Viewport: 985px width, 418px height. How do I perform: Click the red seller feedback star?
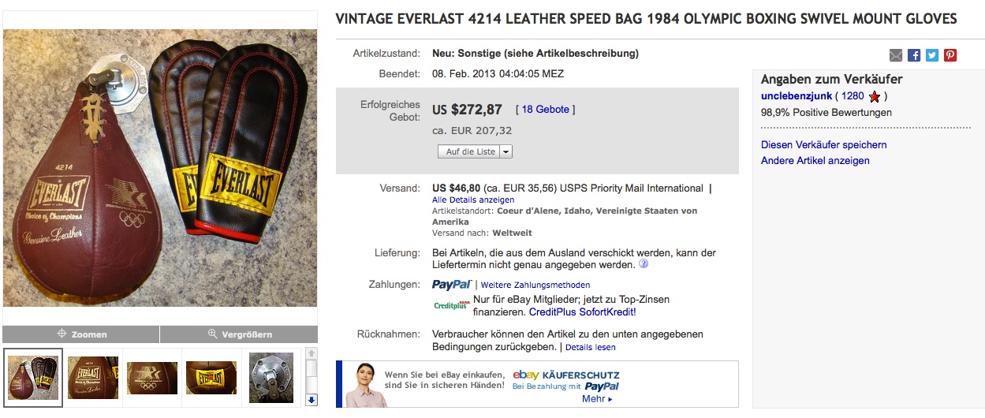point(875,97)
